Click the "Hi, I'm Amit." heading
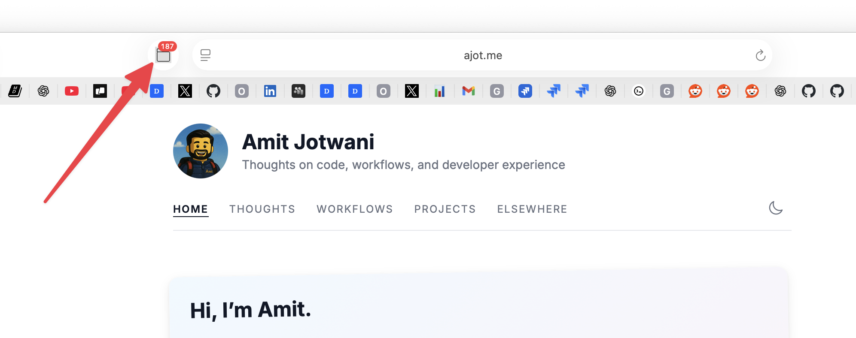 [x=250, y=310]
